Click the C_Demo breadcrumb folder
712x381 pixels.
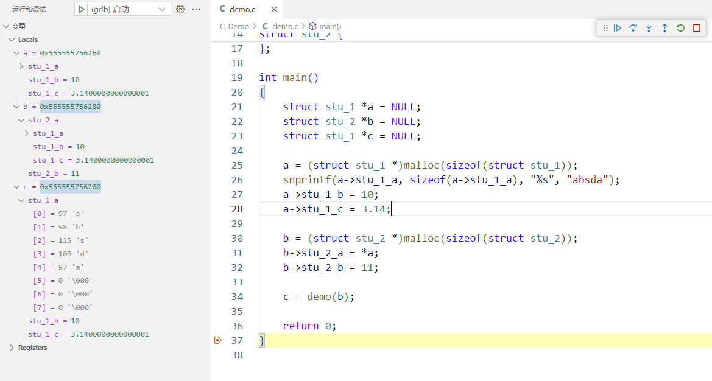234,26
